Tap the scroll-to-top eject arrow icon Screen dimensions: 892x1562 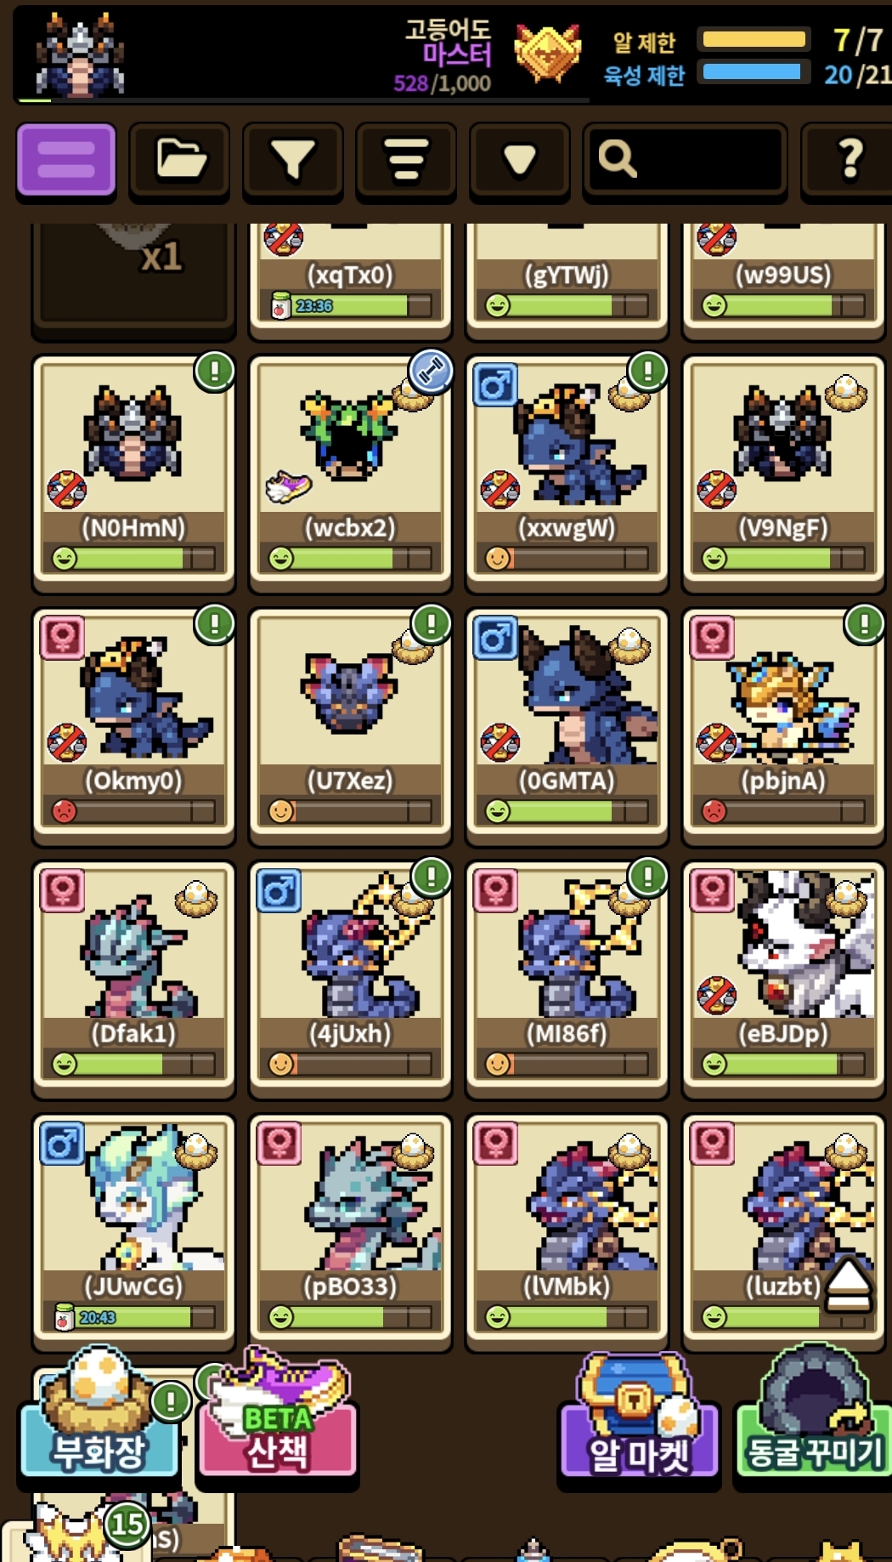850,1285
